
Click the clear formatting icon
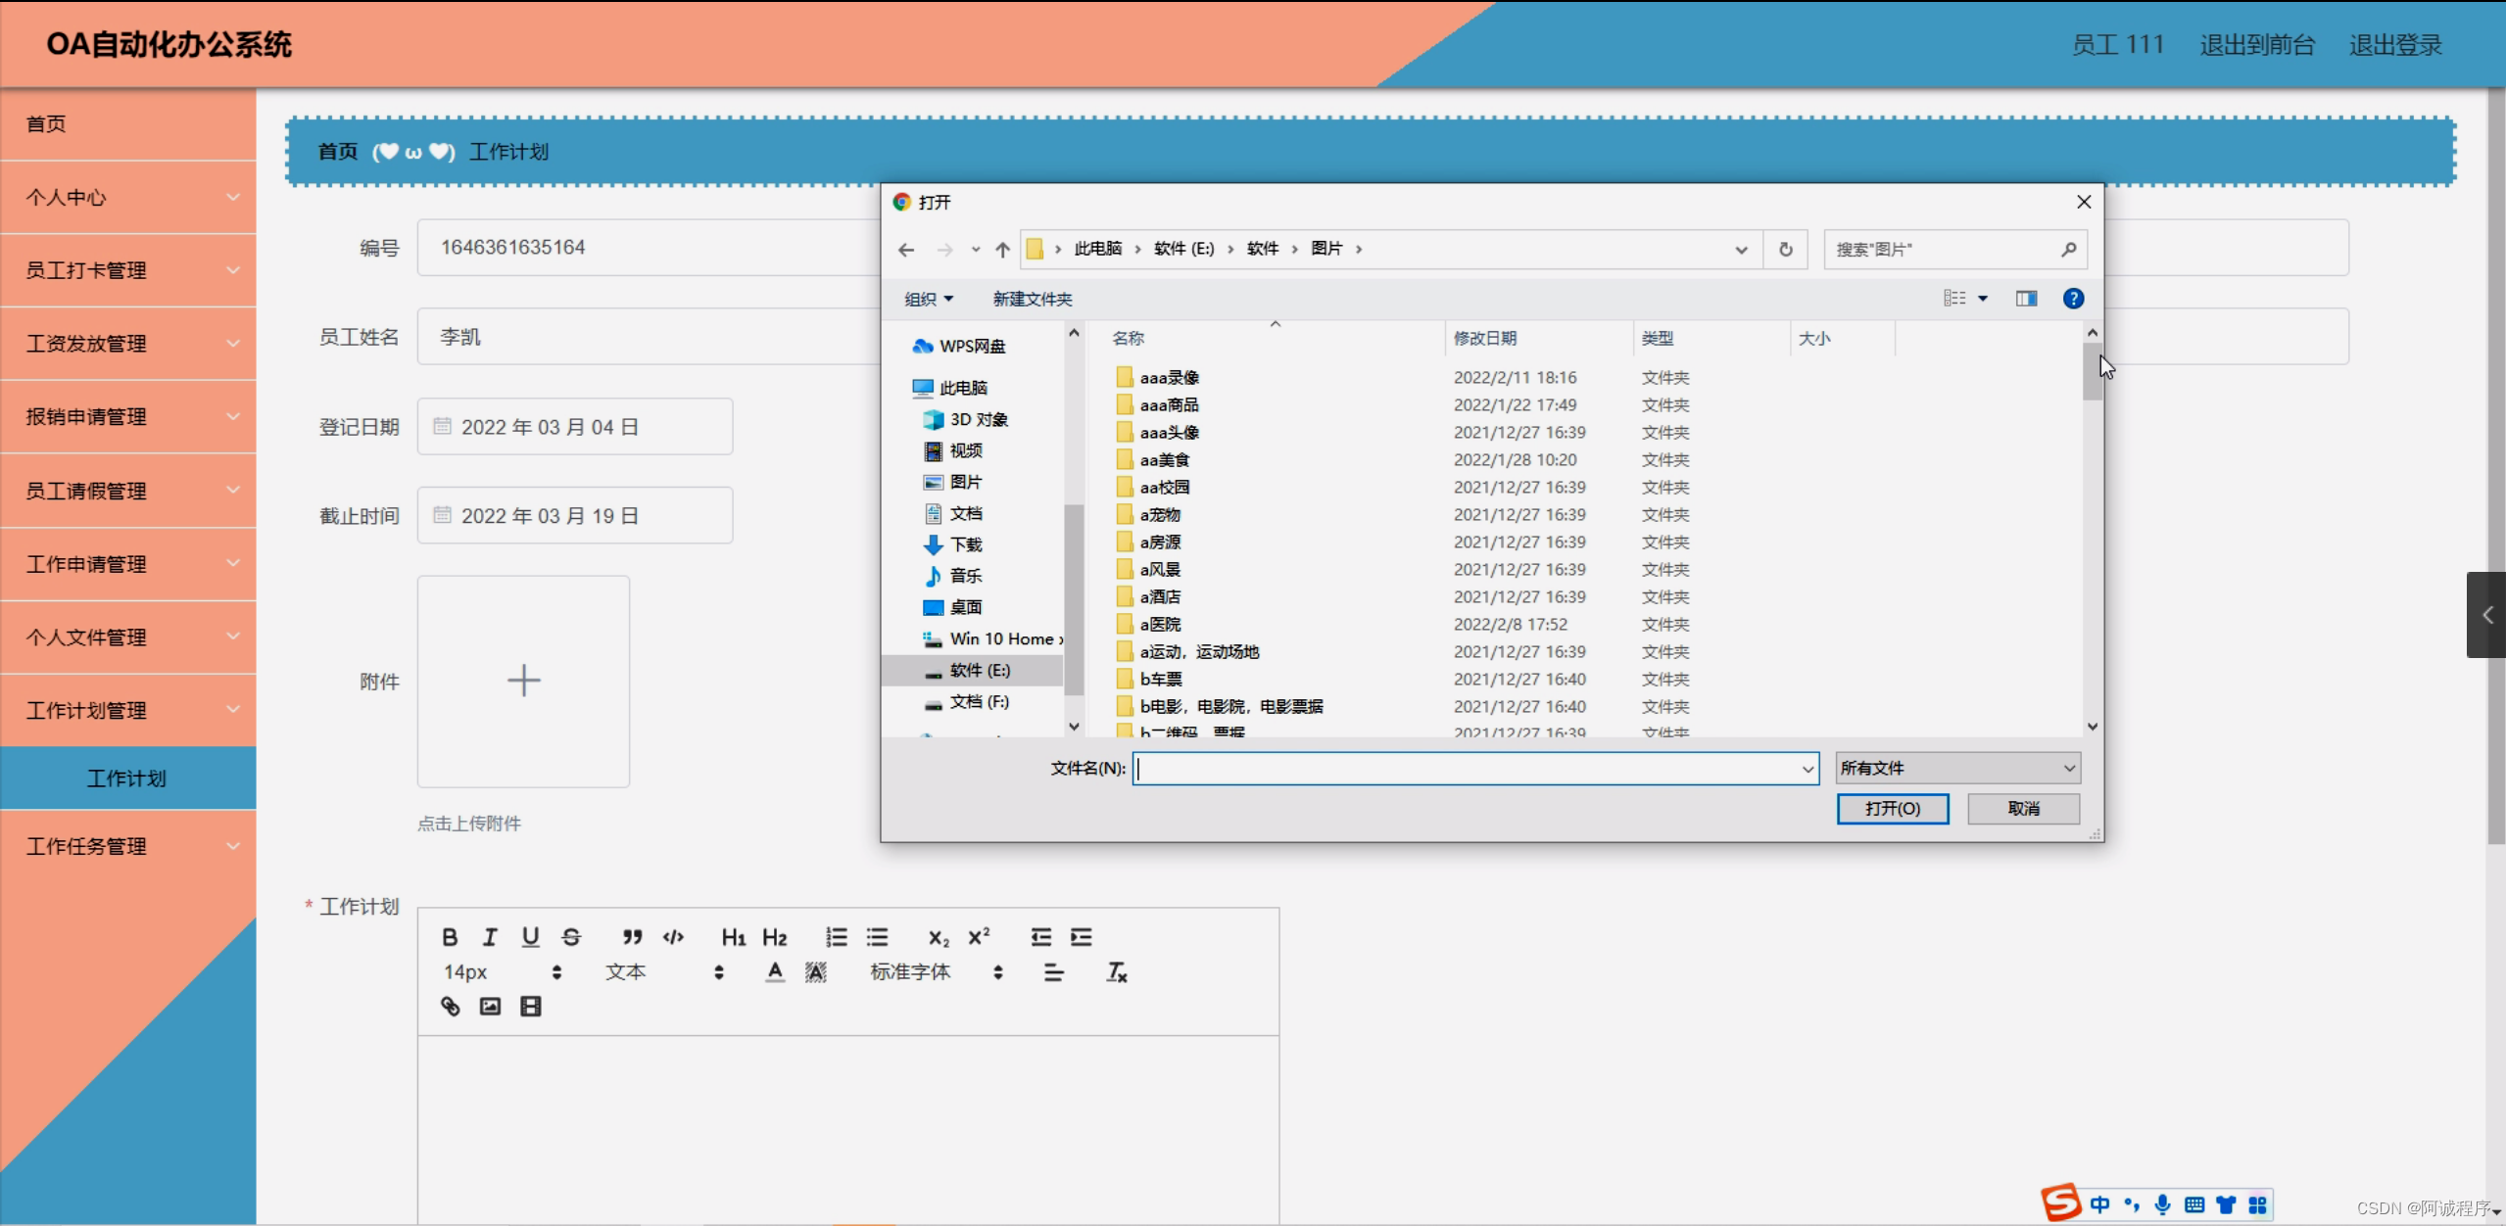point(1116,972)
